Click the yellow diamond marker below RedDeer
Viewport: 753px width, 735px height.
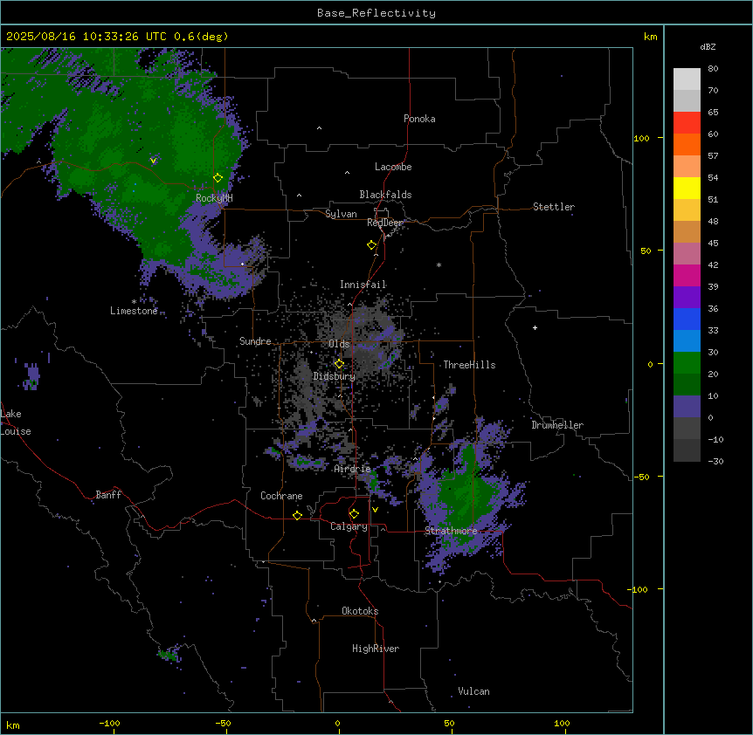point(372,245)
